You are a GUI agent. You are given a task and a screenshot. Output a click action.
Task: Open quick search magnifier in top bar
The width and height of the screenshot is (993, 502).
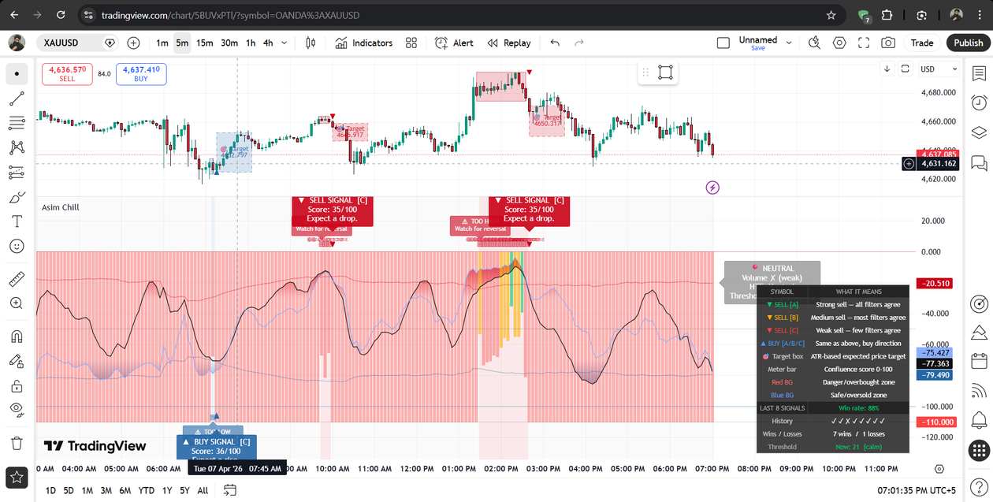tap(815, 43)
